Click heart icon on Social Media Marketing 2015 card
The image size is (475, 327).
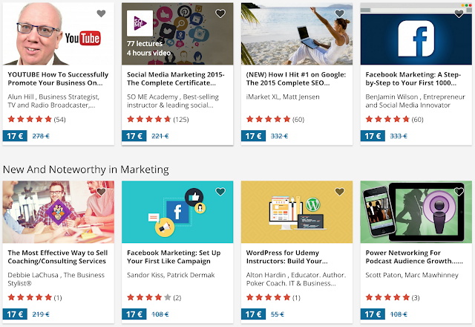coord(220,13)
